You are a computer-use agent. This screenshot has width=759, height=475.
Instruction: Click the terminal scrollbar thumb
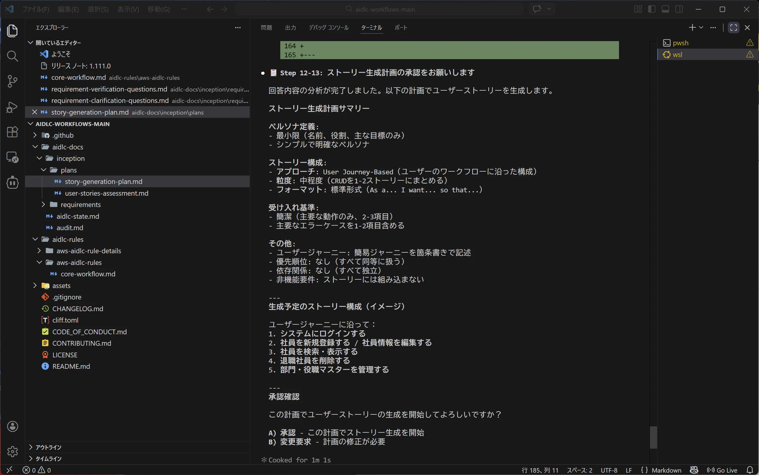click(653, 437)
